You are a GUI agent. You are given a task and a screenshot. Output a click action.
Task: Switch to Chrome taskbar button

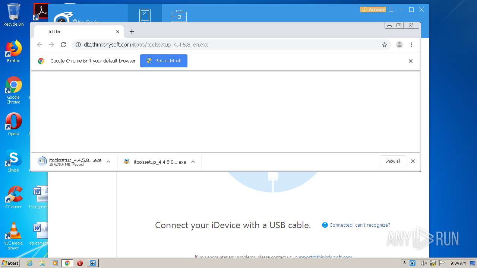coord(67,263)
